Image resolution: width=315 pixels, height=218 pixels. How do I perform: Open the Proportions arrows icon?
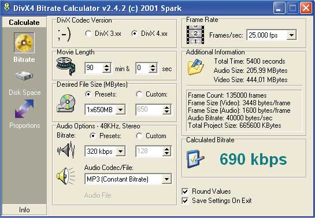(24, 109)
